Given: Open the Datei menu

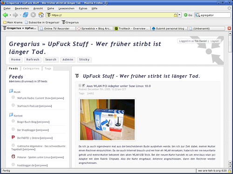Looking at the screenshot, I should pos(7,8).
